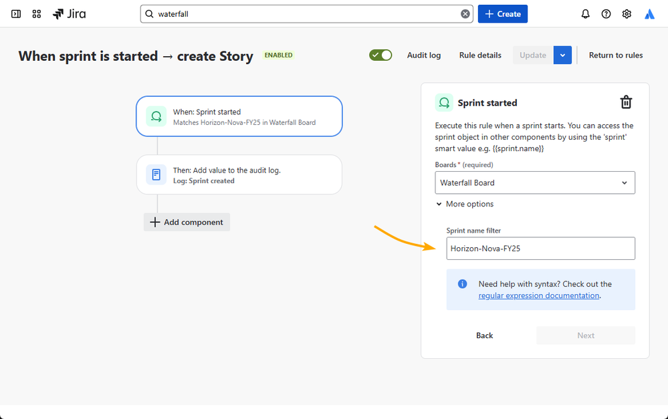Select the When: Sprint started card
The width and height of the screenshot is (668, 419).
pyautogui.click(x=239, y=116)
